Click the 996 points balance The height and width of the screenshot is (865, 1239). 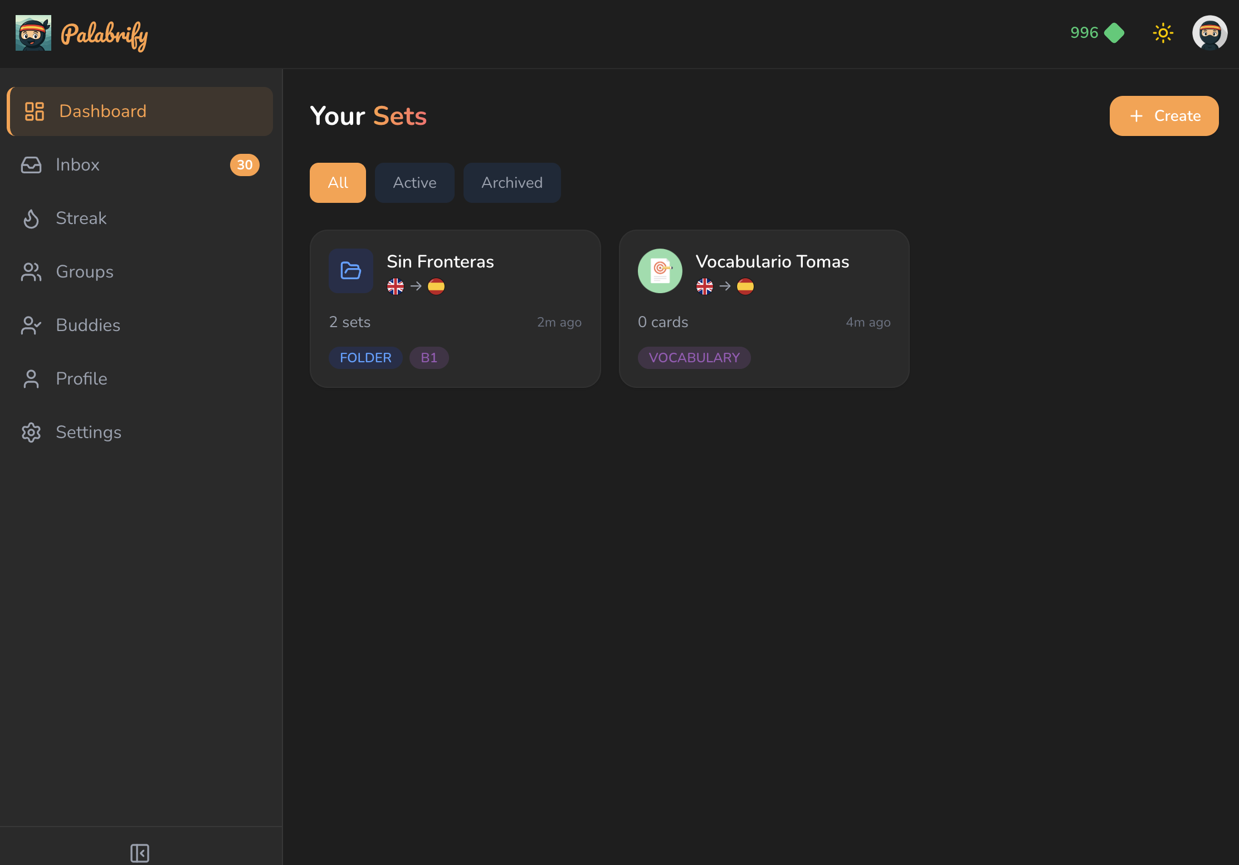pyautogui.click(x=1084, y=33)
